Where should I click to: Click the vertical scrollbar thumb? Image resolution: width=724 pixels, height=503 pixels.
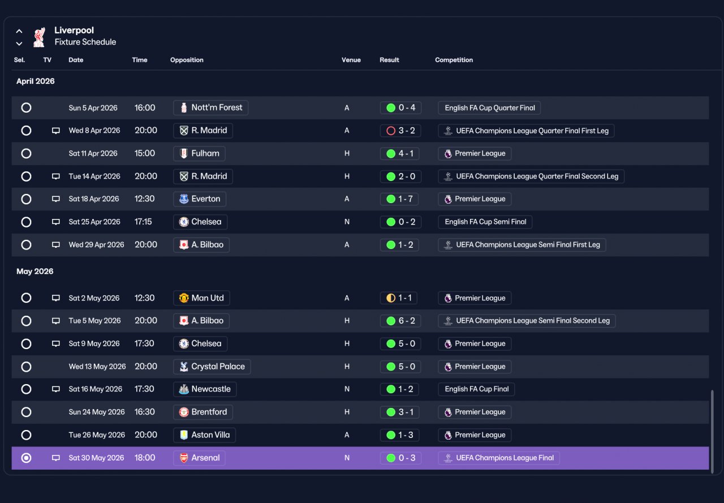tap(712, 432)
